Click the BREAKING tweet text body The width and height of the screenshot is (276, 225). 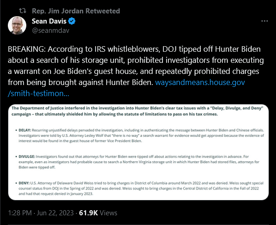pos(136,71)
